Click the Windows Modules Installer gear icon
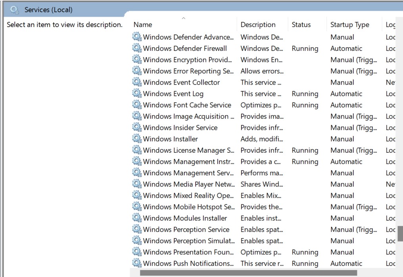403x277 pixels. [x=137, y=218]
